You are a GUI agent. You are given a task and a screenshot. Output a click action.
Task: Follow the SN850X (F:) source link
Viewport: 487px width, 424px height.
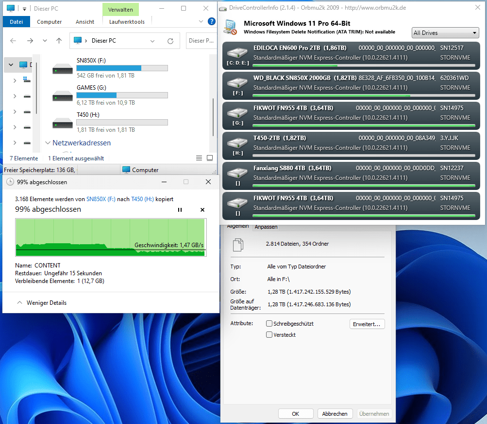click(101, 199)
